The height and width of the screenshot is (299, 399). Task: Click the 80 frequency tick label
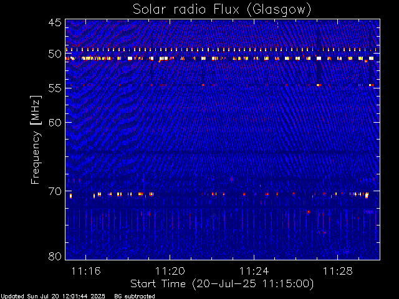pos(55,256)
